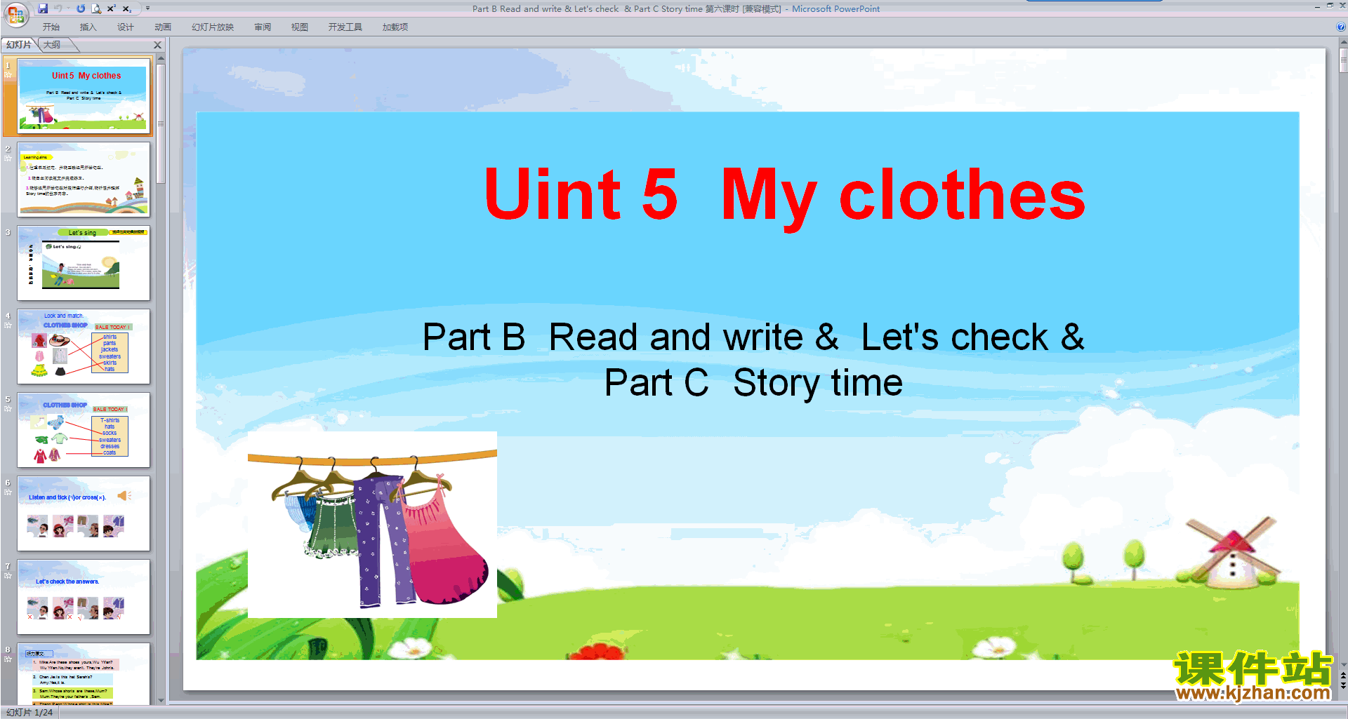Close the slides thumbnail pane

pos(157,45)
